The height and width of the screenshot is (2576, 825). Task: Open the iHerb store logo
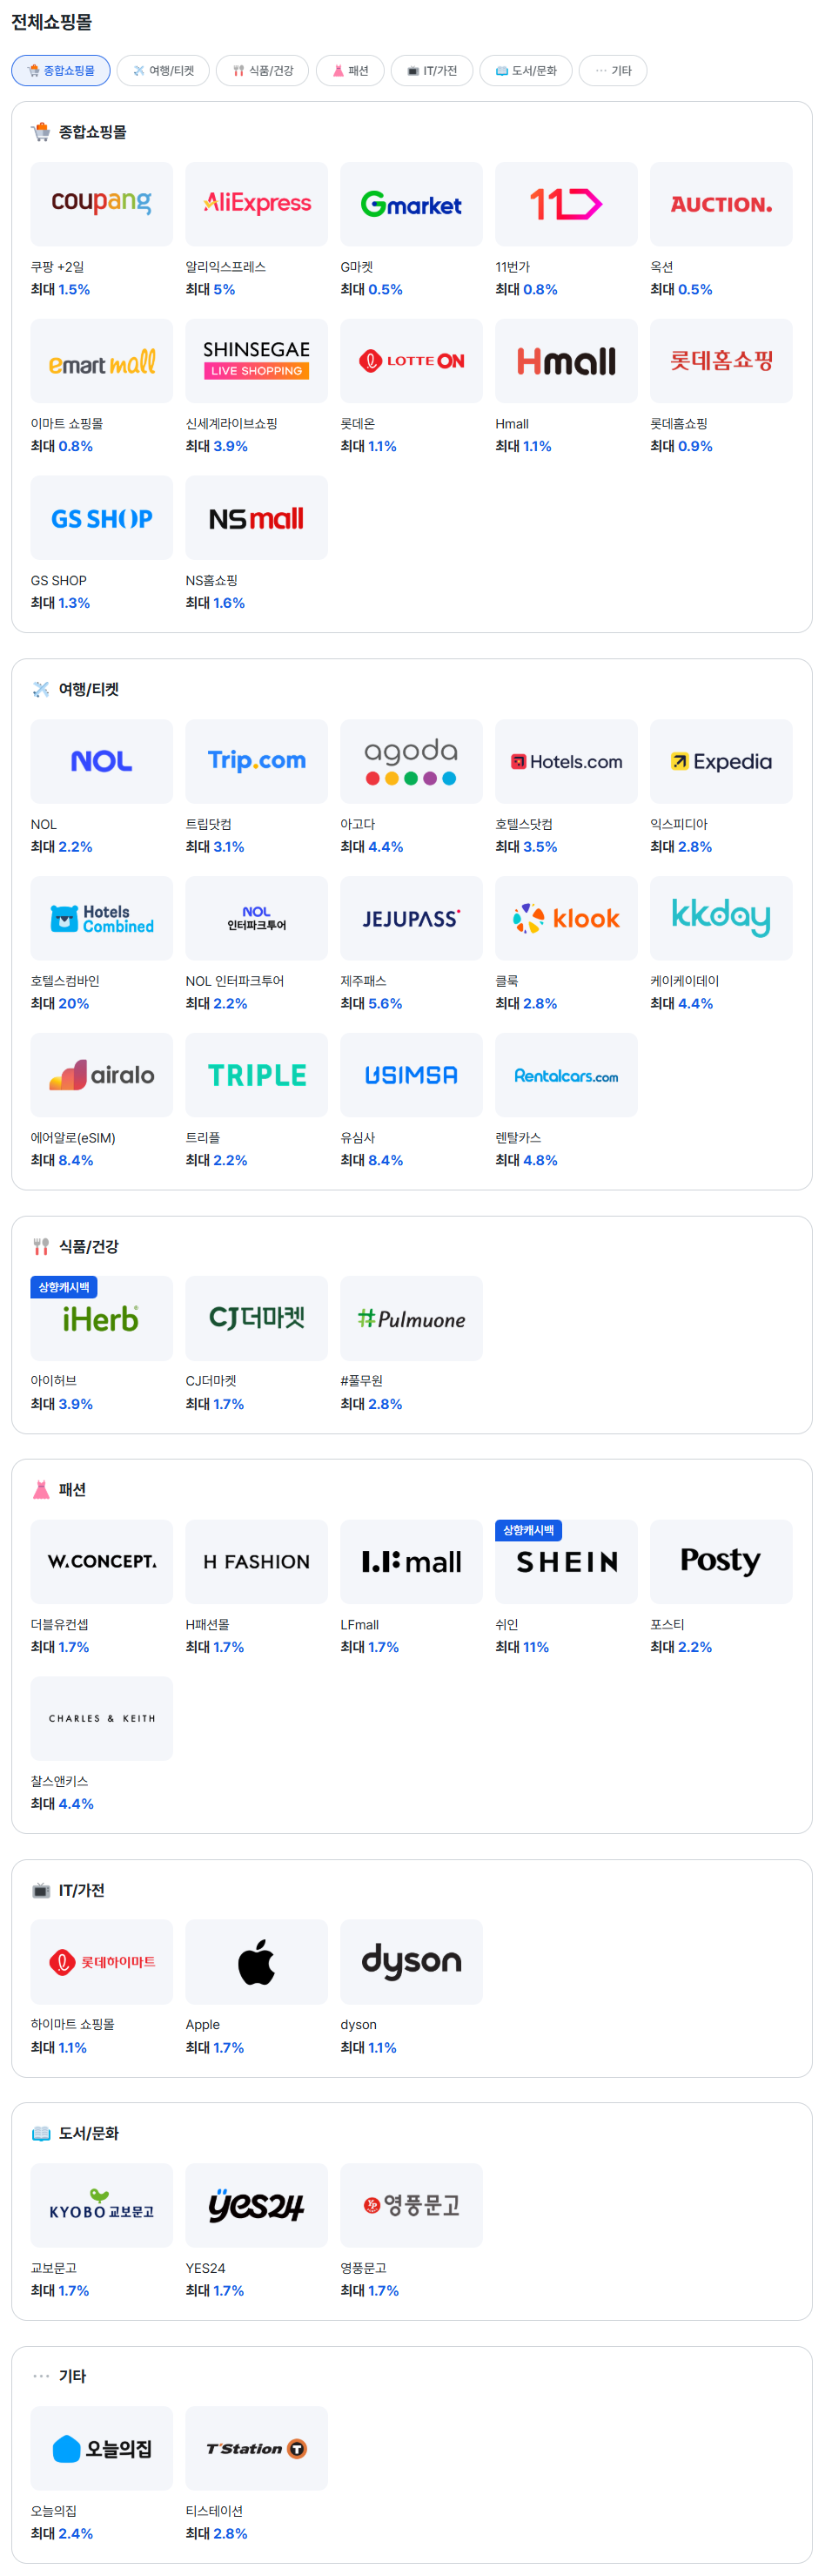point(101,1318)
